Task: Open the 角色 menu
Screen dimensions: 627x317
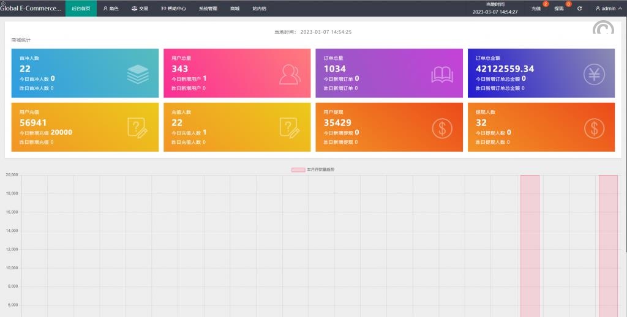Action: [x=111, y=9]
